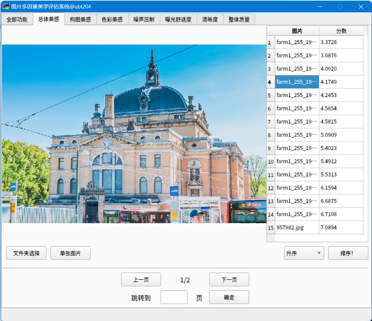Switch to the 全部功能 tab
Viewport: 372px width, 321px height.
pyautogui.click(x=17, y=19)
